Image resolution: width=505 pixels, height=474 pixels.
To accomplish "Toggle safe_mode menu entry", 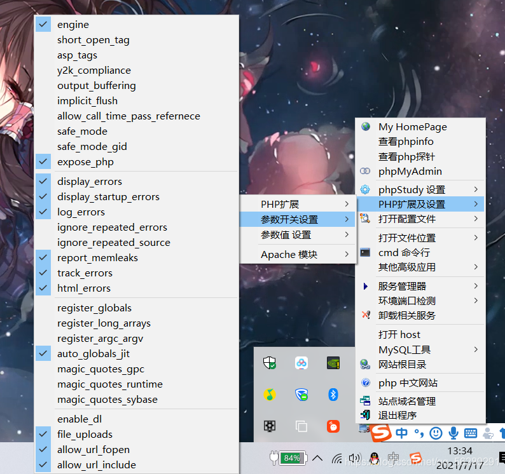I will coord(137,131).
